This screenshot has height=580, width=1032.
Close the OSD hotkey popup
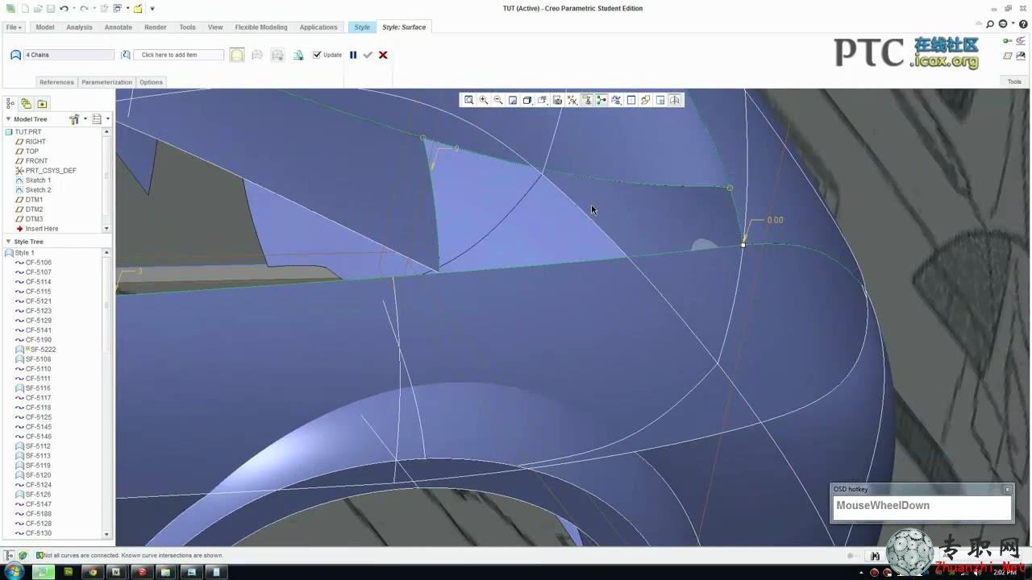pos(1007,489)
